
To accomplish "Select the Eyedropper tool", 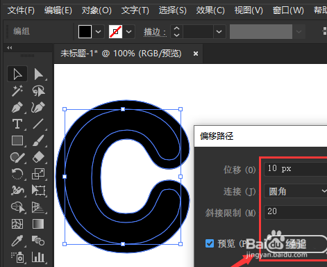I will pyautogui.click(x=17, y=241).
